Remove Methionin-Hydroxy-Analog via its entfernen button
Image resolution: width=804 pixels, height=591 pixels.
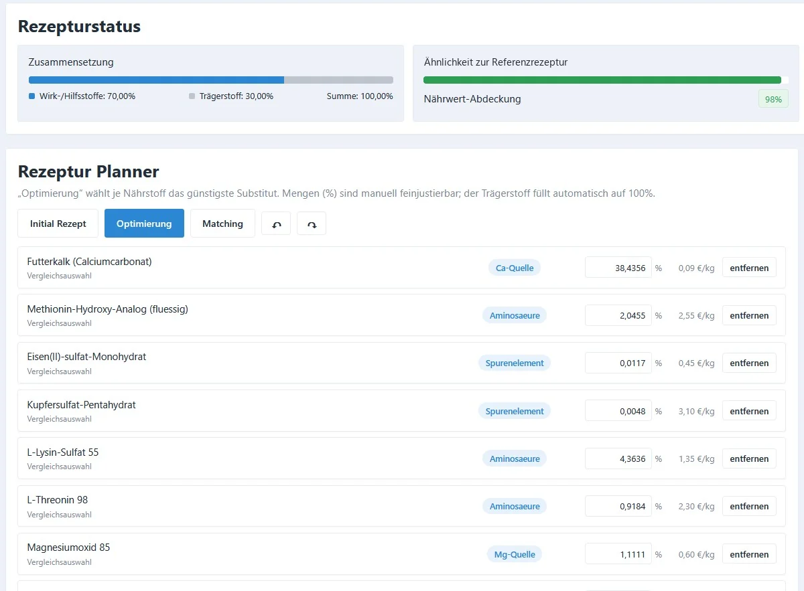point(749,315)
